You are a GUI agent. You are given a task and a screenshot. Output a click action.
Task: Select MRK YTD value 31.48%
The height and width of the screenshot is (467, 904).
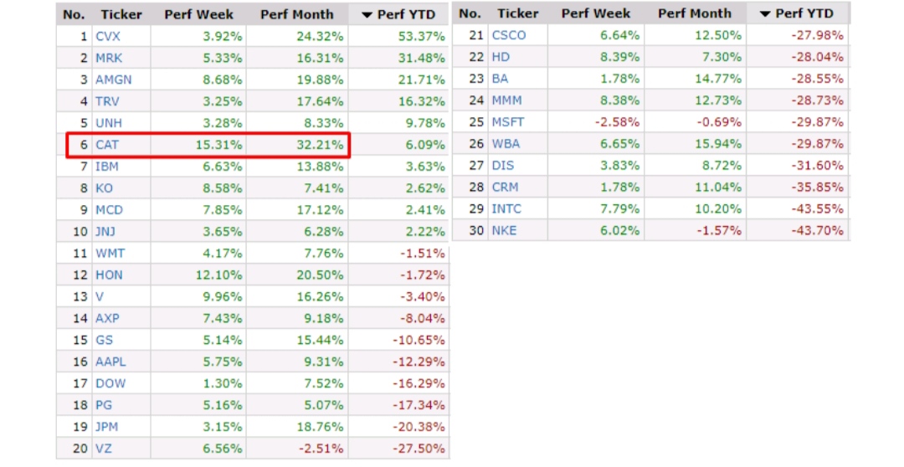coord(421,59)
